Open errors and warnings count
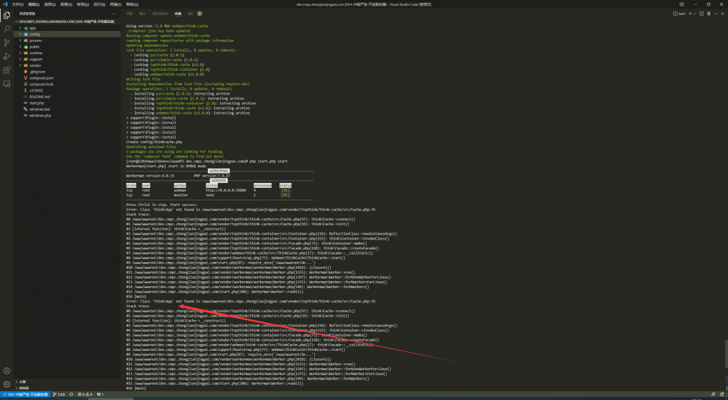 (85, 394)
